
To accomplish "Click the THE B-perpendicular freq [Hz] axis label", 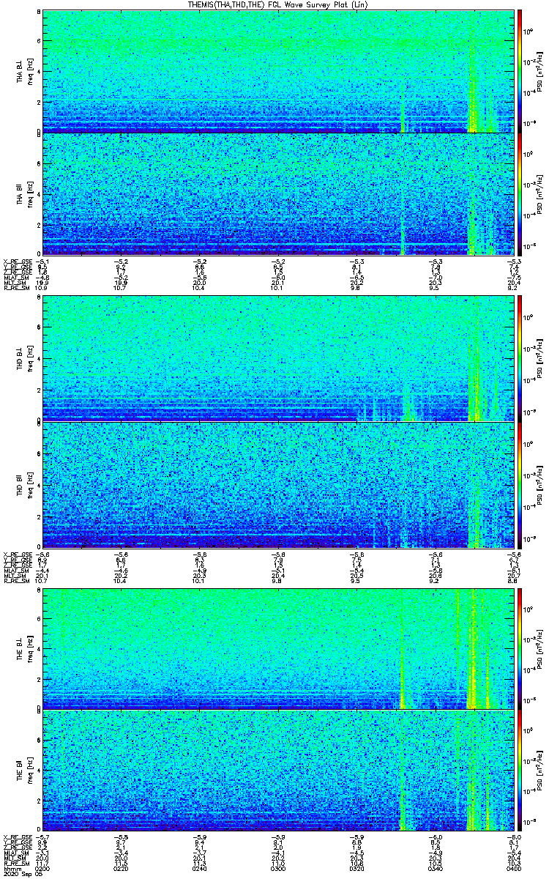I will point(29,648).
